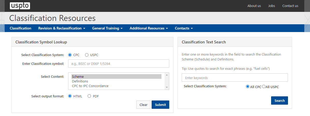The width and height of the screenshot is (310, 116).
Task: Open the About us link
Action: (254, 6)
